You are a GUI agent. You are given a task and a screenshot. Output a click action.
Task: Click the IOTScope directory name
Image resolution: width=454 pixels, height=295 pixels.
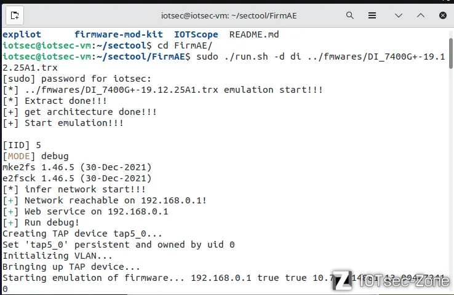(x=196, y=34)
